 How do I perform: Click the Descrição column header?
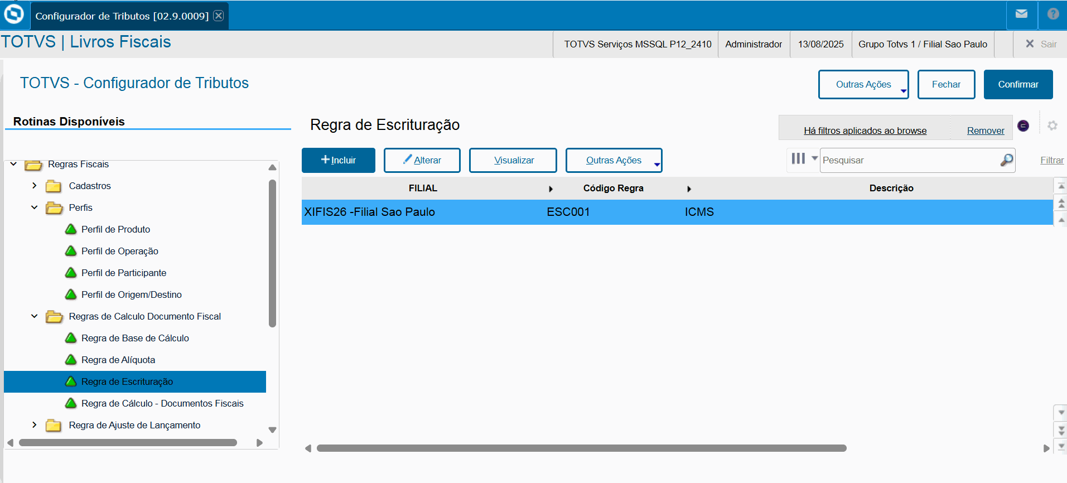tap(891, 189)
